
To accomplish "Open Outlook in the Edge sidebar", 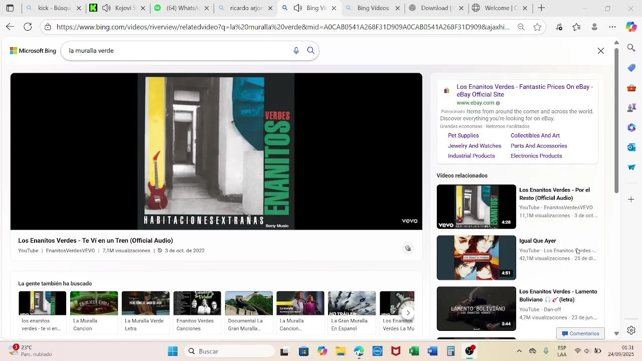I will pyautogui.click(x=631, y=147).
